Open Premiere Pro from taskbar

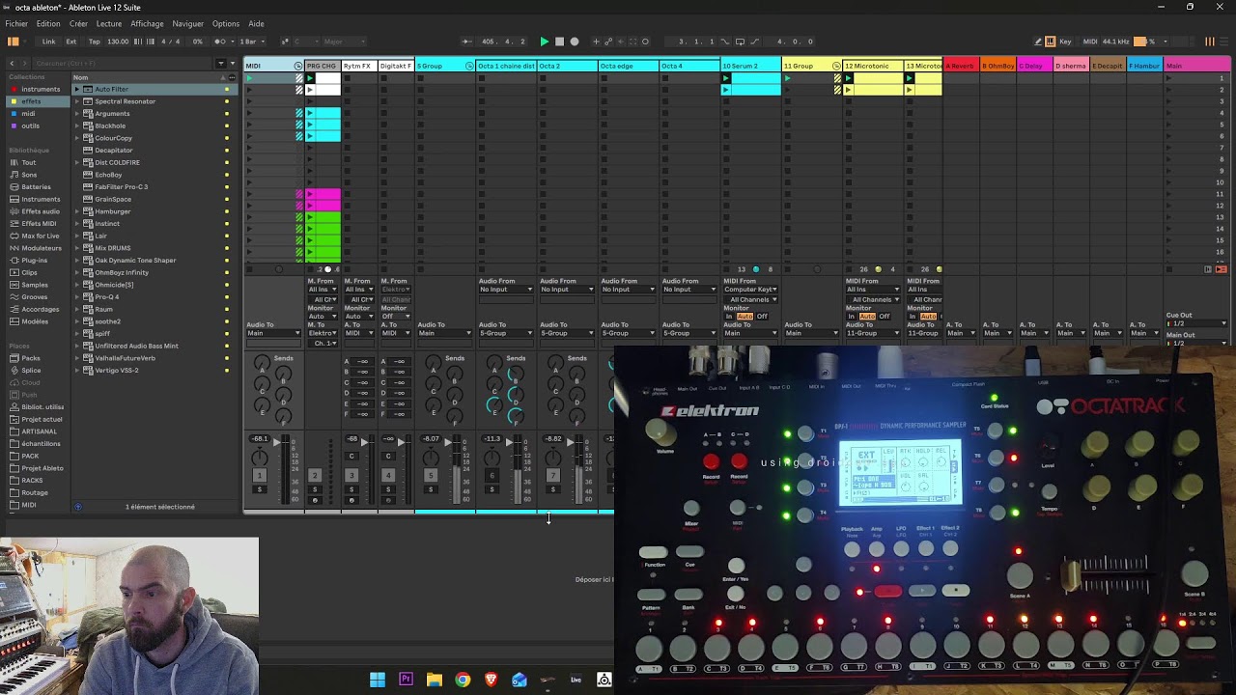point(406,680)
